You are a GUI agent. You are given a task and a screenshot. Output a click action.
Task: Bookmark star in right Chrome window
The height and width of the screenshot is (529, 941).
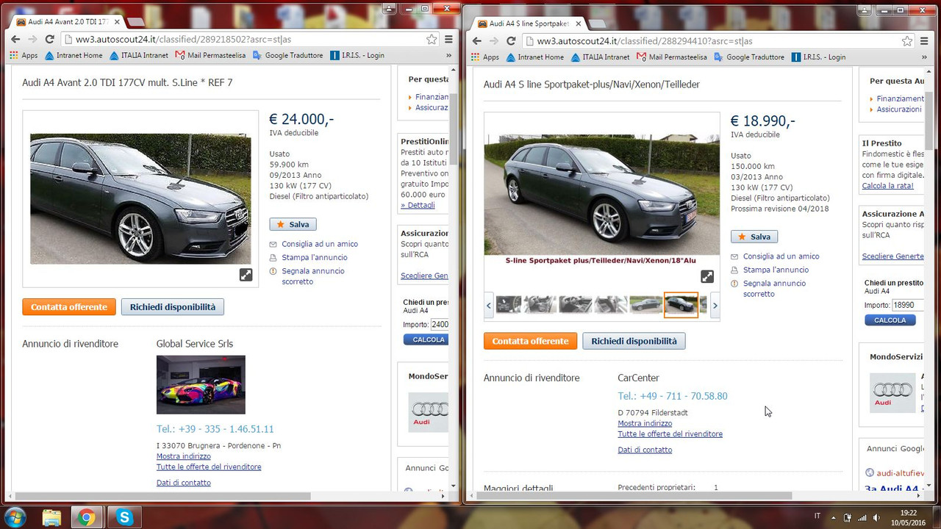click(x=907, y=41)
